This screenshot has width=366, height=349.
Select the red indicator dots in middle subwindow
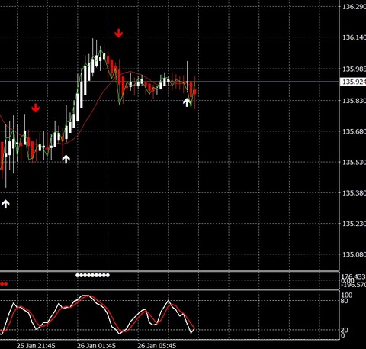tap(4, 283)
